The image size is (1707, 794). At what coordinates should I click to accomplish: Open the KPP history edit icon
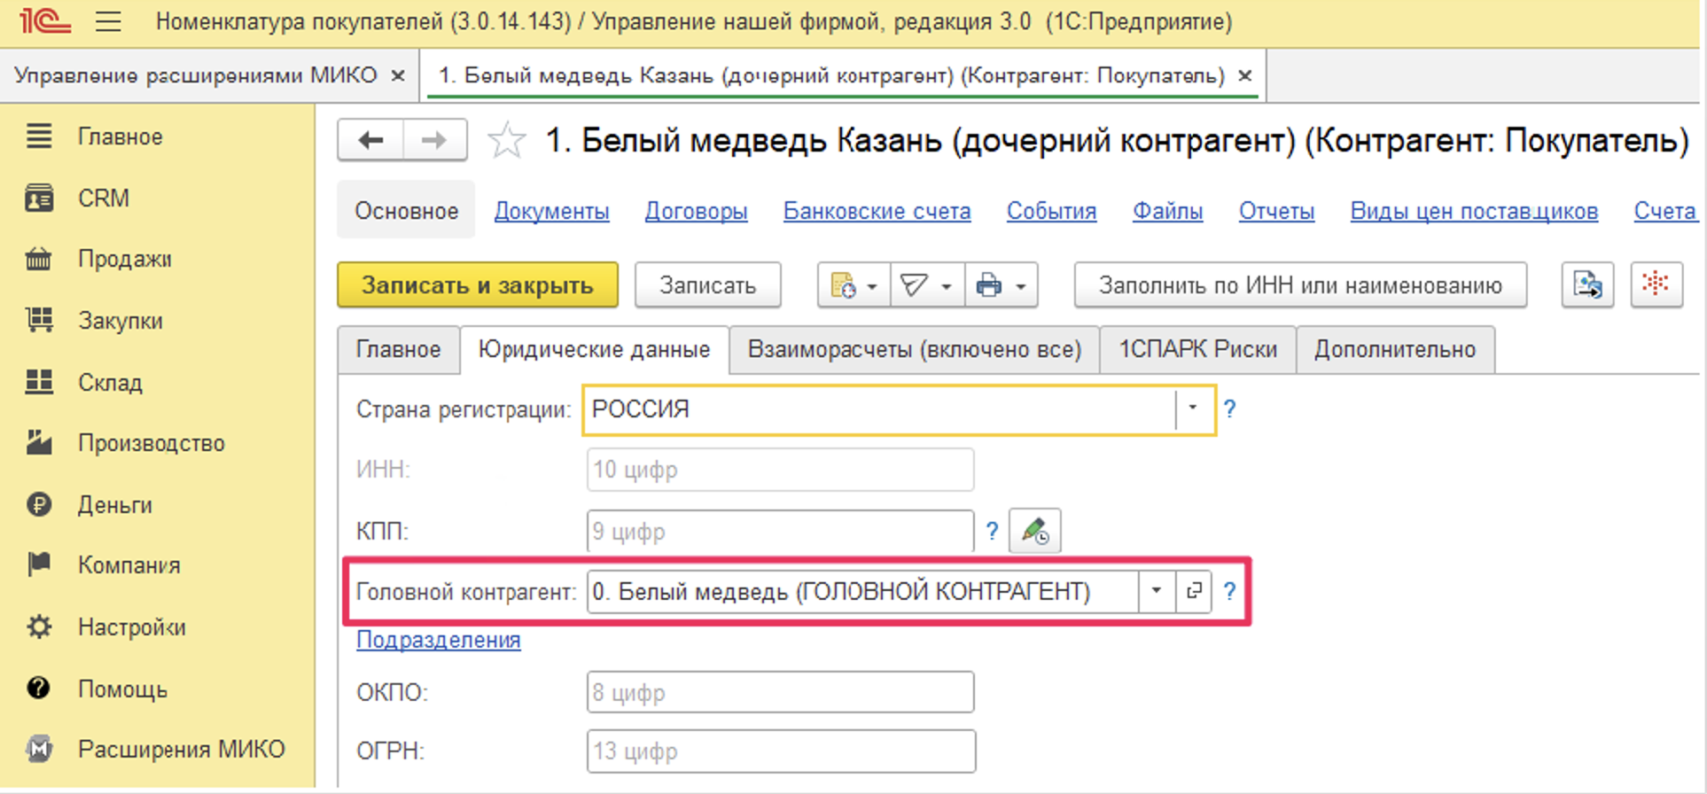tap(1035, 531)
